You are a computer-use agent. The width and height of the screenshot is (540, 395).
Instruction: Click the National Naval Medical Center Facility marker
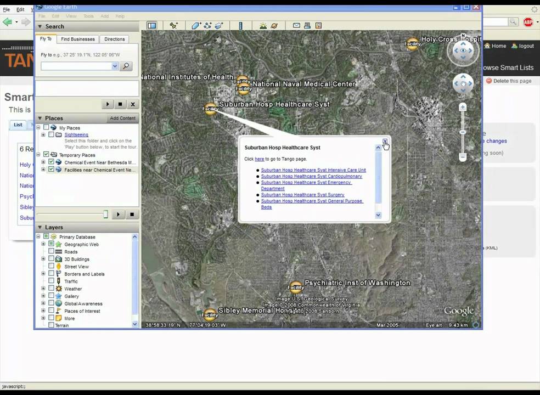pyautogui.click(x=244, y=88)
